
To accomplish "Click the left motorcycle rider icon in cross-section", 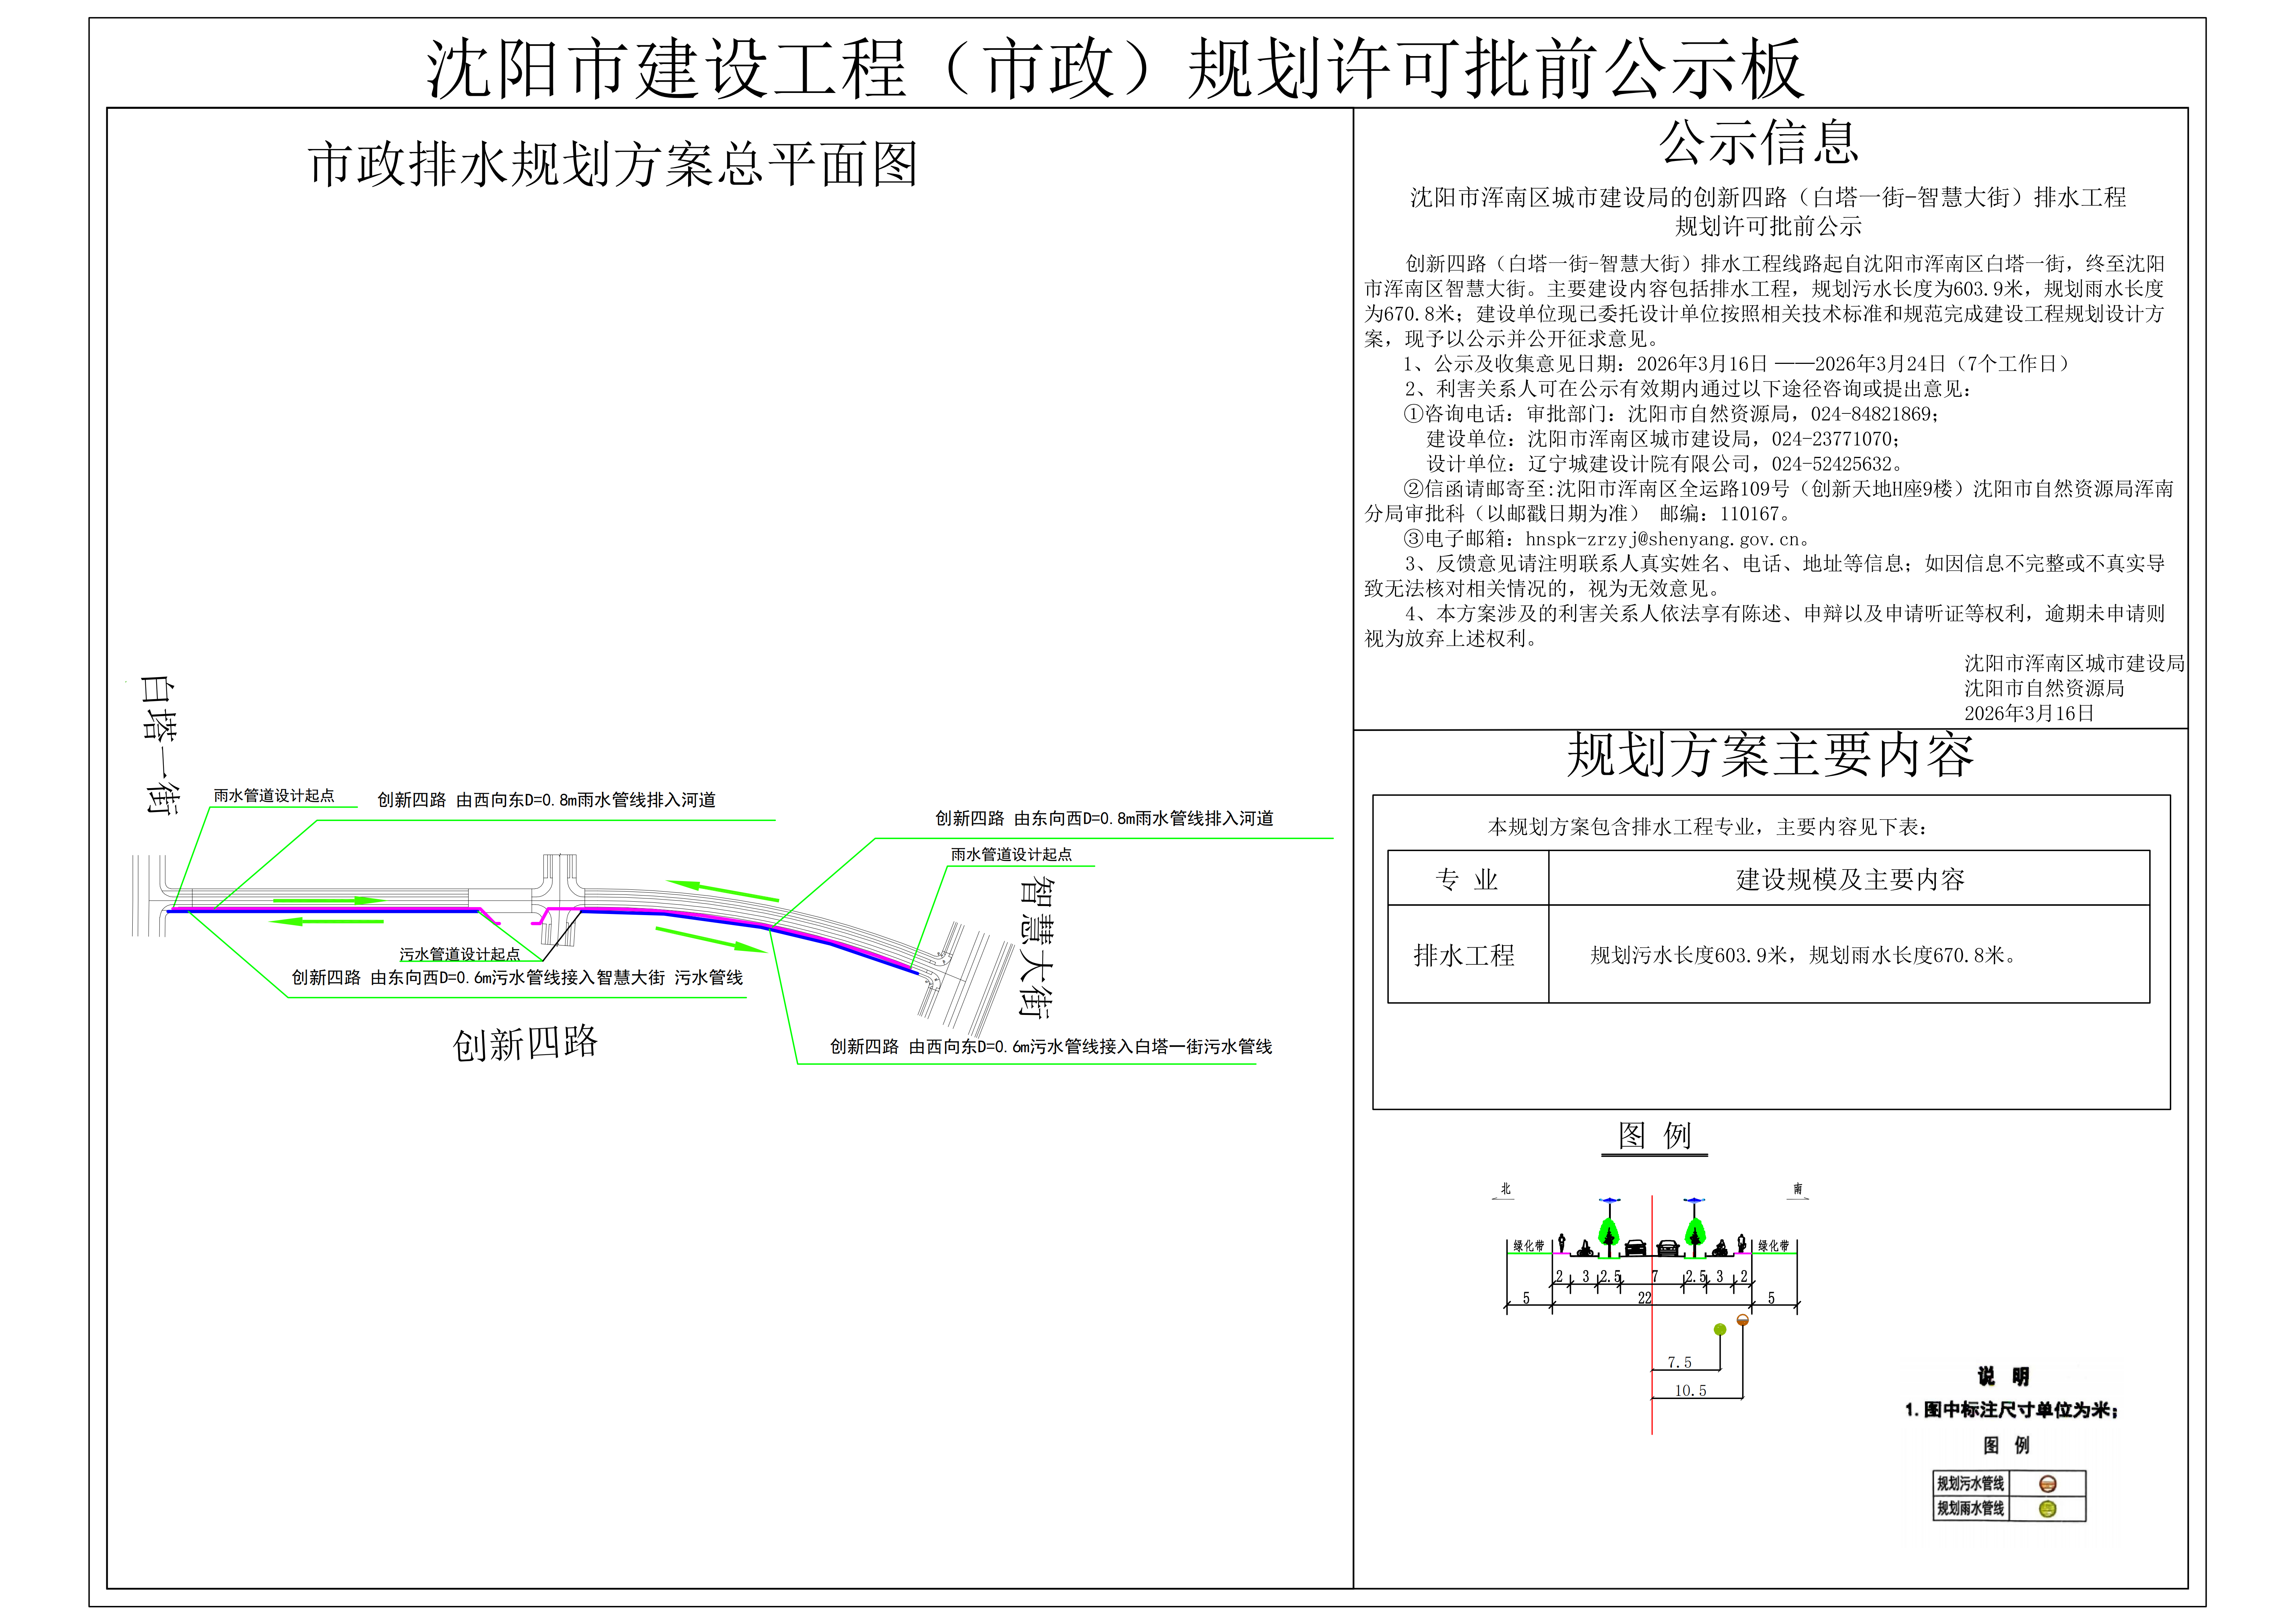I will [x=1585, y=1249].
